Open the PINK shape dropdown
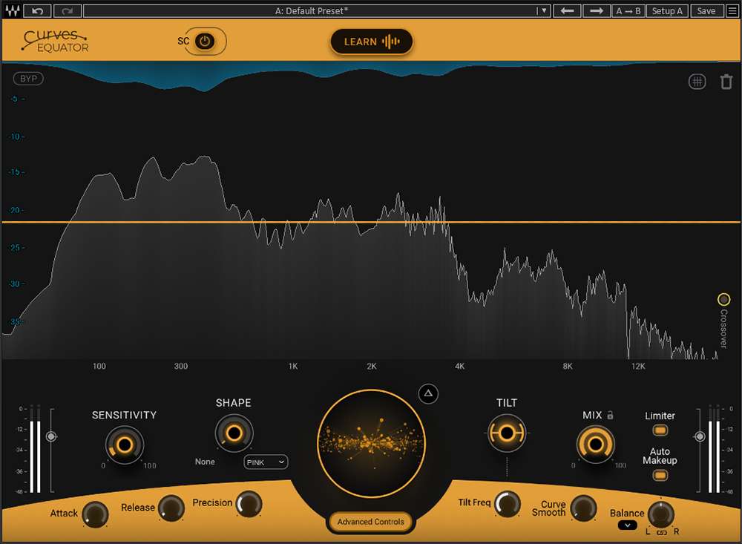The height and width of the screenshot is (544, 742). click(266, 462)
